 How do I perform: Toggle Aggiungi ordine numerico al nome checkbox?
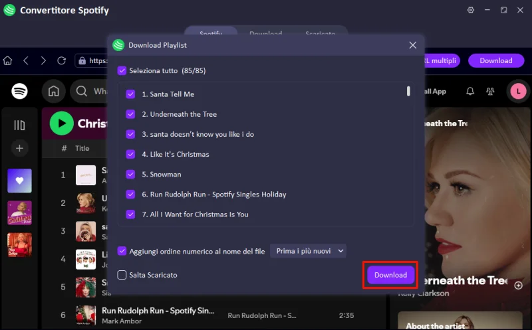click(x=122, y=251)
